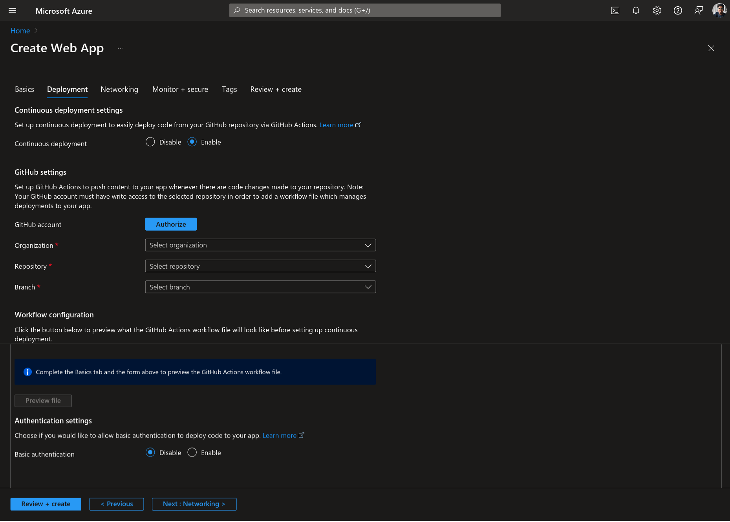This screenshot has width=730, height=522.
Task: Click the user account avatar
Action: 719,11
